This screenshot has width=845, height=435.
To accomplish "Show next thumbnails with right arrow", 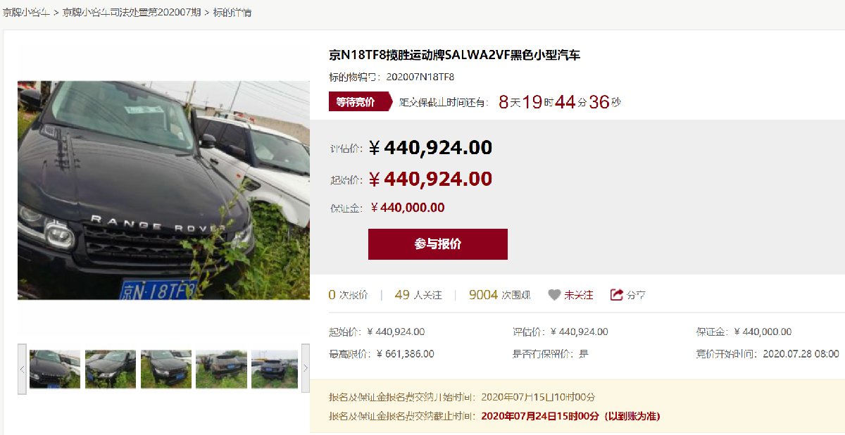I will point(305,369).
